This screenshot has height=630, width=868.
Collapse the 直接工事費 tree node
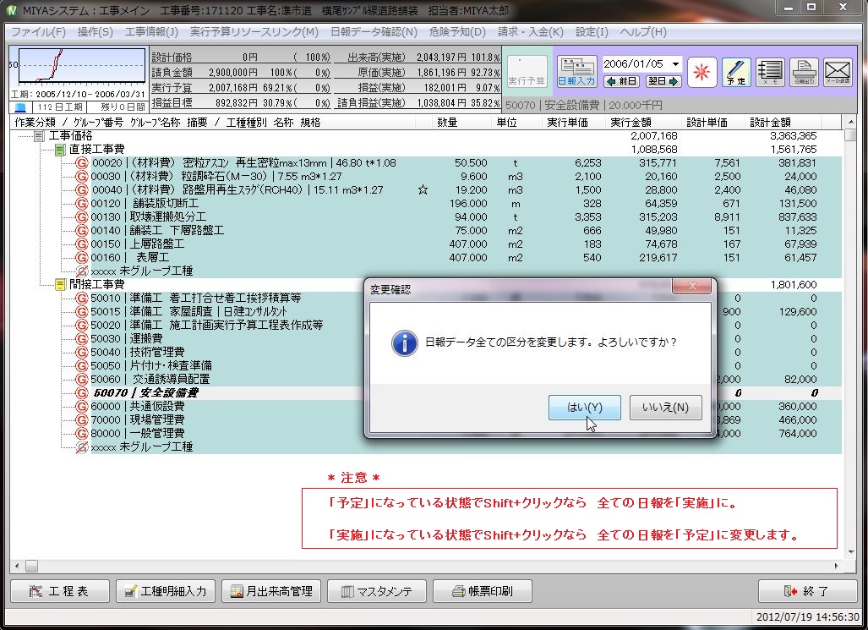tap(60, 150)
